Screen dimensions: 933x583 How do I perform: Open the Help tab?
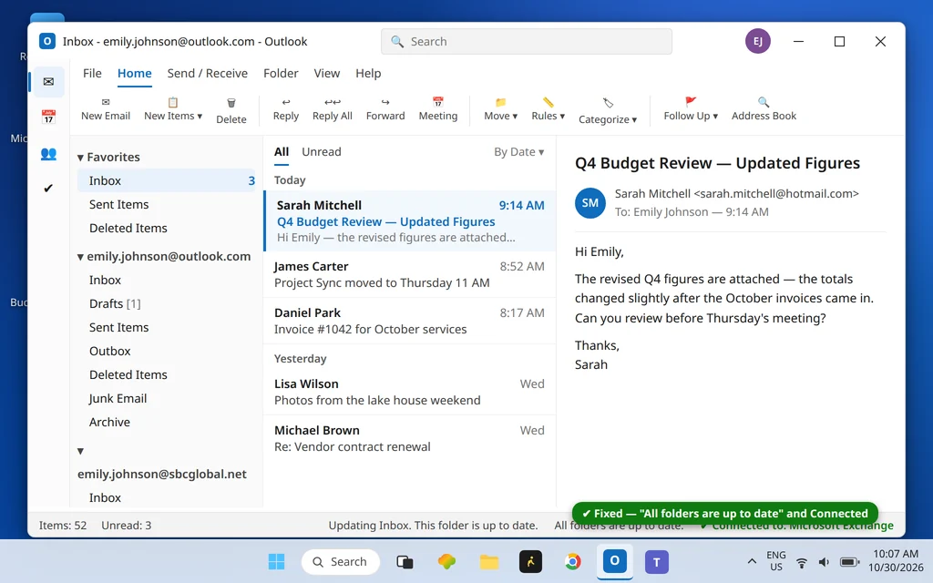[368, 73]
